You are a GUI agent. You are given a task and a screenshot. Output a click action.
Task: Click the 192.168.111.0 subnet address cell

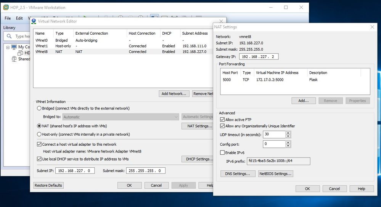[x=195, y=46]
